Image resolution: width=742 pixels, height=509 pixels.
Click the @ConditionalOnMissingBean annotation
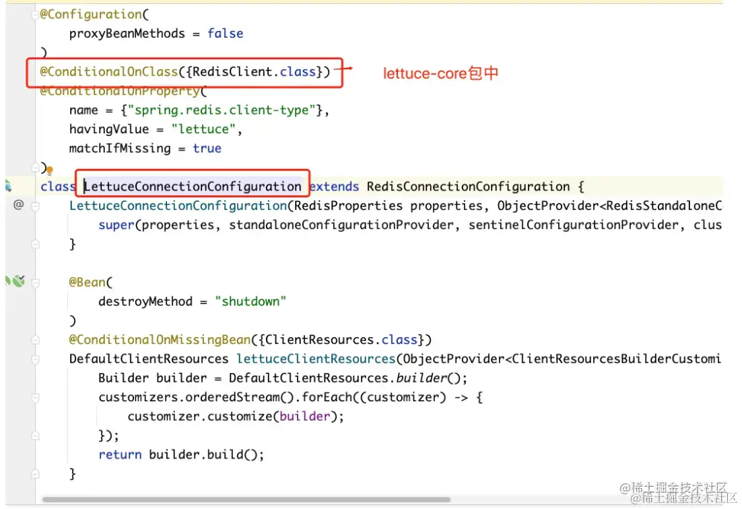(160, 339)
